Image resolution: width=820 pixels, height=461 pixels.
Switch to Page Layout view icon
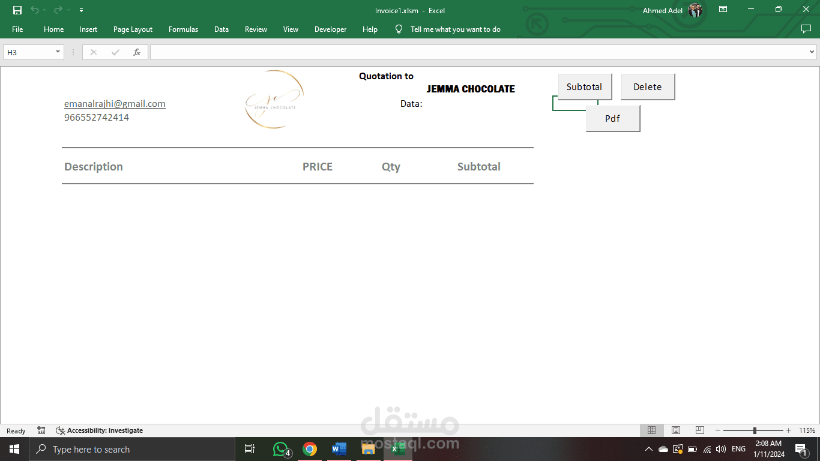[x=676, y=430]
